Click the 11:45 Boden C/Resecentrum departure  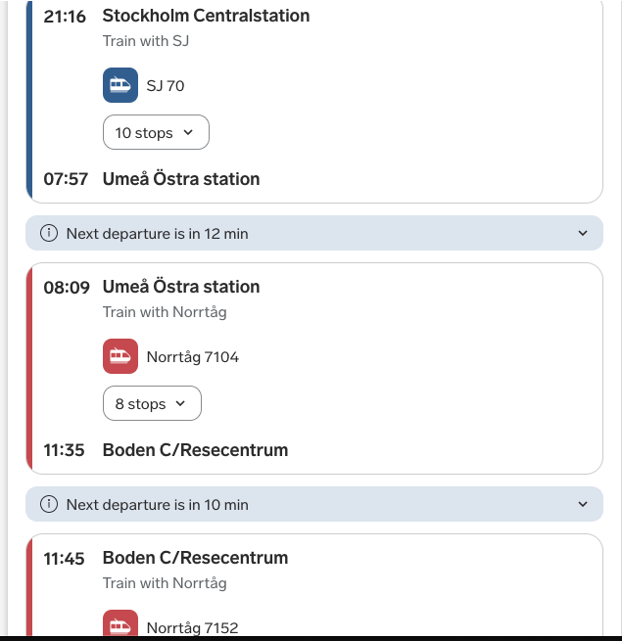coord(166,558)
